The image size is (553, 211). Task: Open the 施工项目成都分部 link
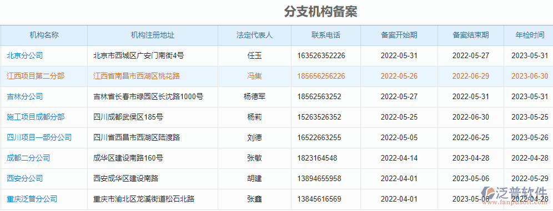(x=36, y=117)
